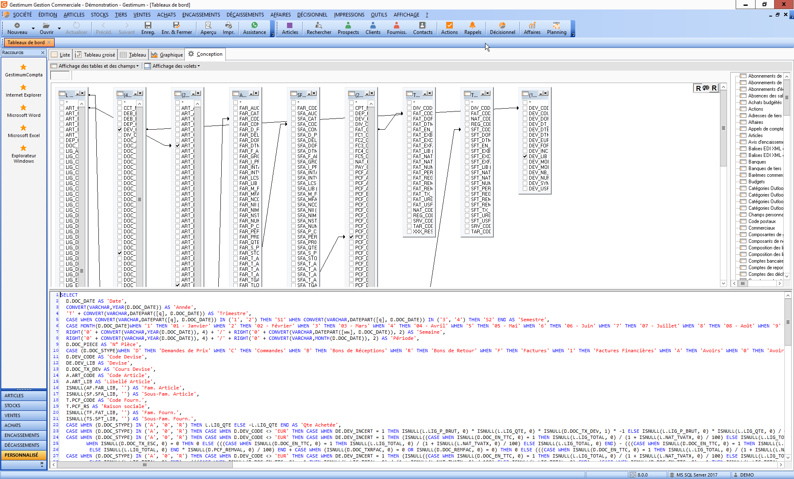This screenshot has height=479, width=794.
Task: Launch Internet Explorer shortcut star
Action: click(24, 87)
